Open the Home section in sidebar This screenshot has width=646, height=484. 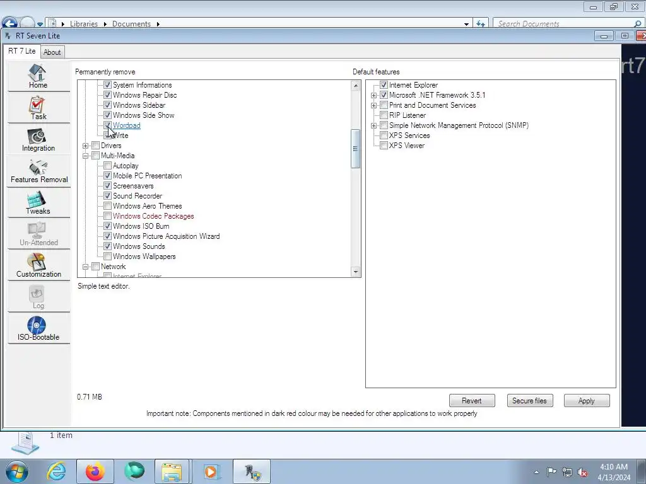[x=38, y=76]
